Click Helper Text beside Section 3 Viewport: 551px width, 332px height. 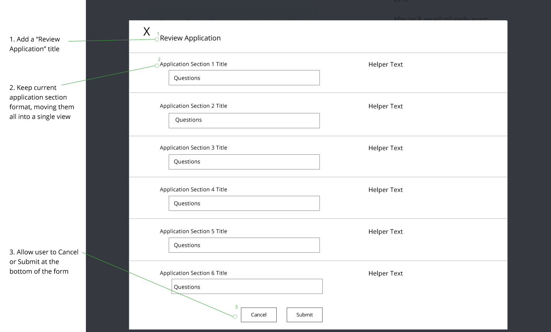(x=385, y=148)
